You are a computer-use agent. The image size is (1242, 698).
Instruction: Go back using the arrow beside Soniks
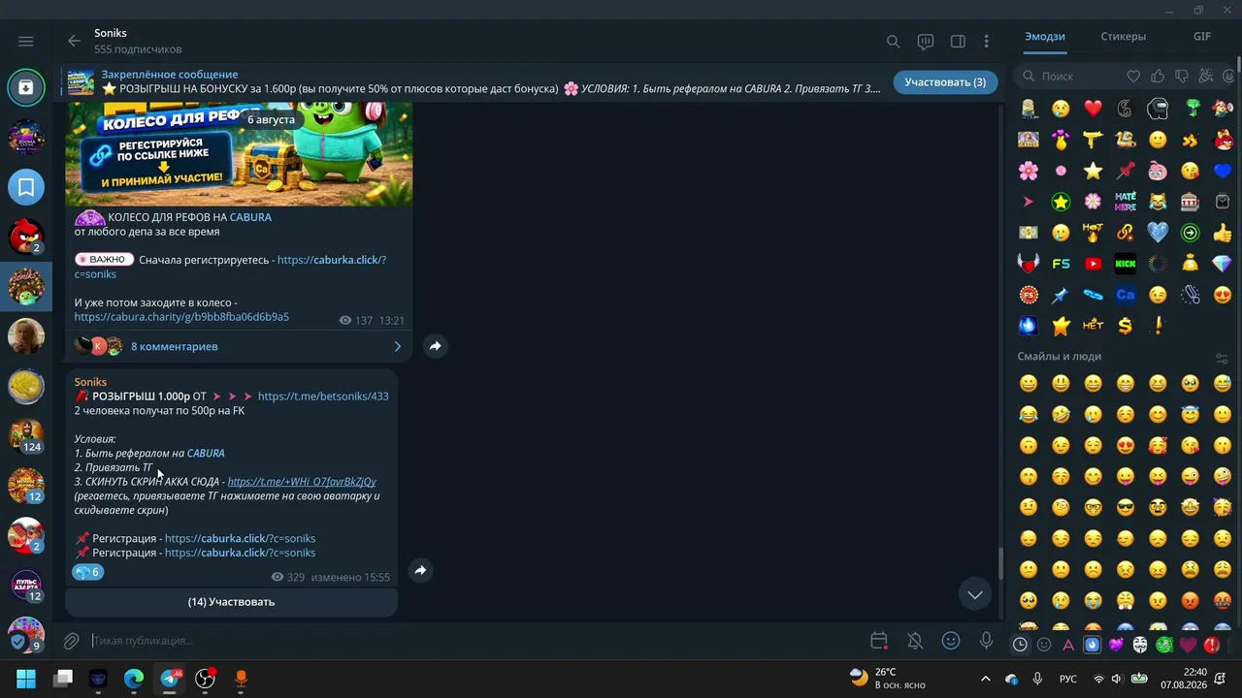tap(74, 41)
